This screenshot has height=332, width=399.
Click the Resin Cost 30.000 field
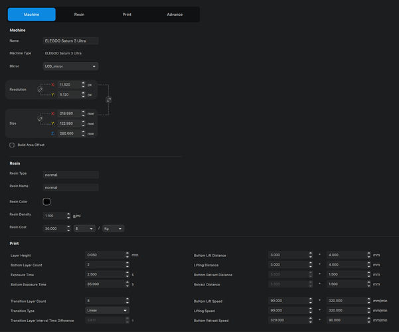pos(54,228)
